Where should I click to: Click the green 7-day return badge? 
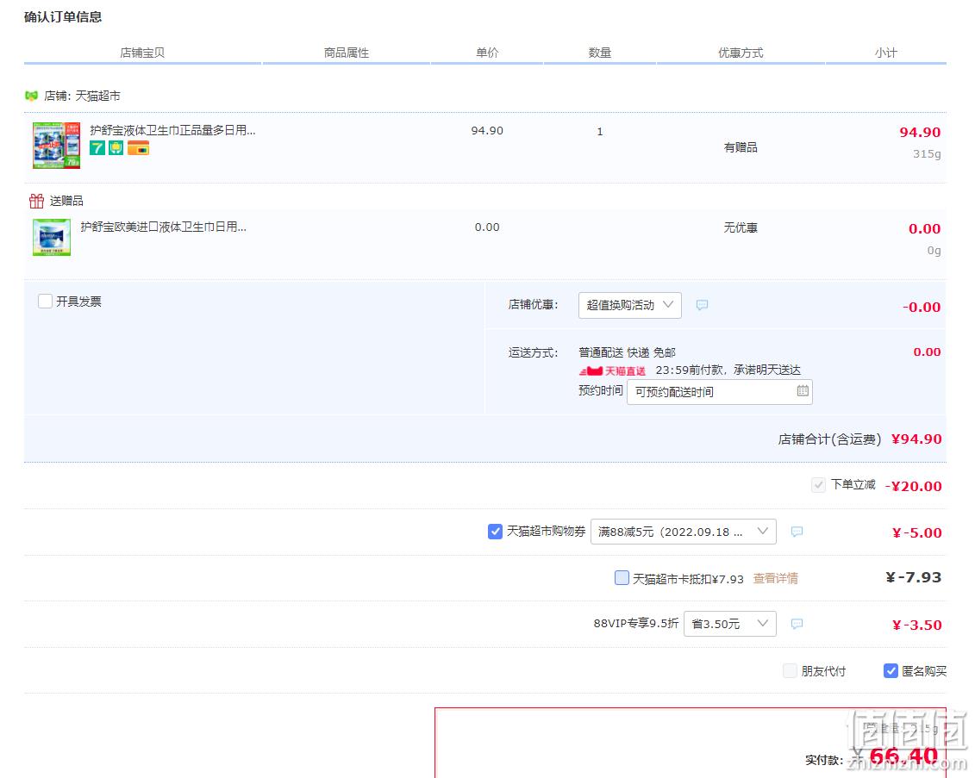tap(97, 148)
